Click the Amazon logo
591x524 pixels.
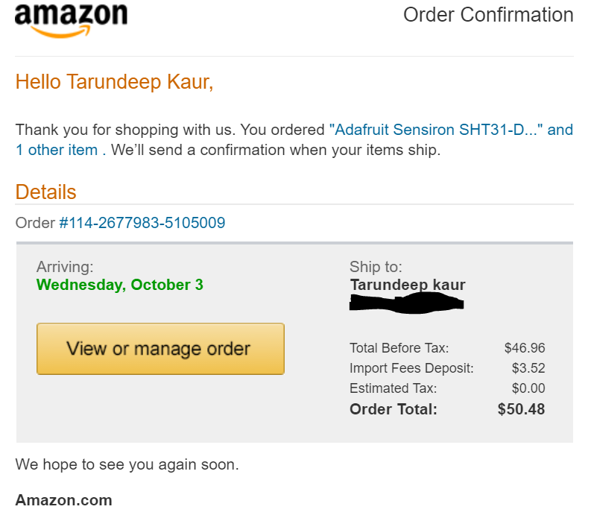[x=71, y=20]
